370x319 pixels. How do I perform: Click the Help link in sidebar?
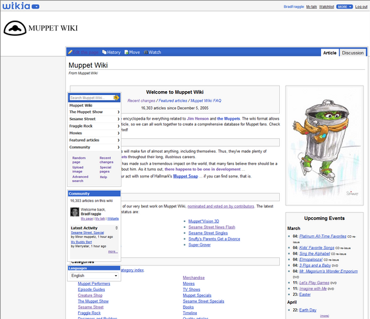tap(103, 177)
